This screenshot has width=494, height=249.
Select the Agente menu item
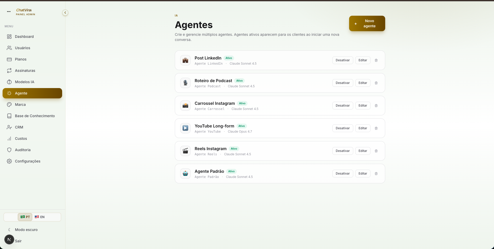[x=32, y=93]
